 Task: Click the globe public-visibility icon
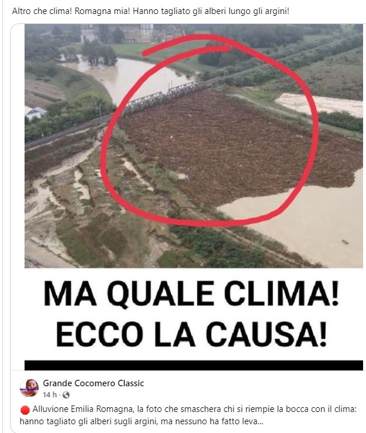(66, 395)
